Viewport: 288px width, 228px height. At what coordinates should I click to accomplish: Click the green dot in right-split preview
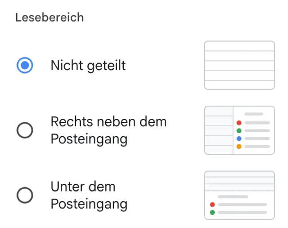tap(239, 130)
